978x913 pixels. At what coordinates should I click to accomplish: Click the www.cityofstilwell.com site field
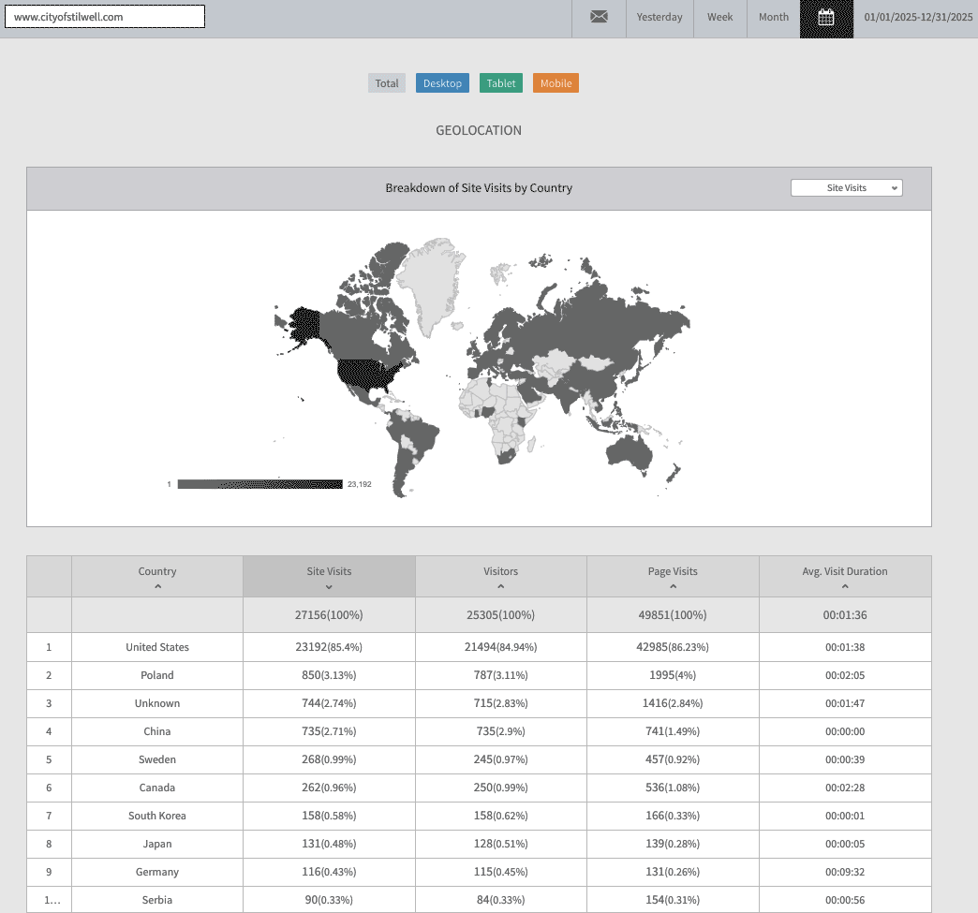pos(104,17)
